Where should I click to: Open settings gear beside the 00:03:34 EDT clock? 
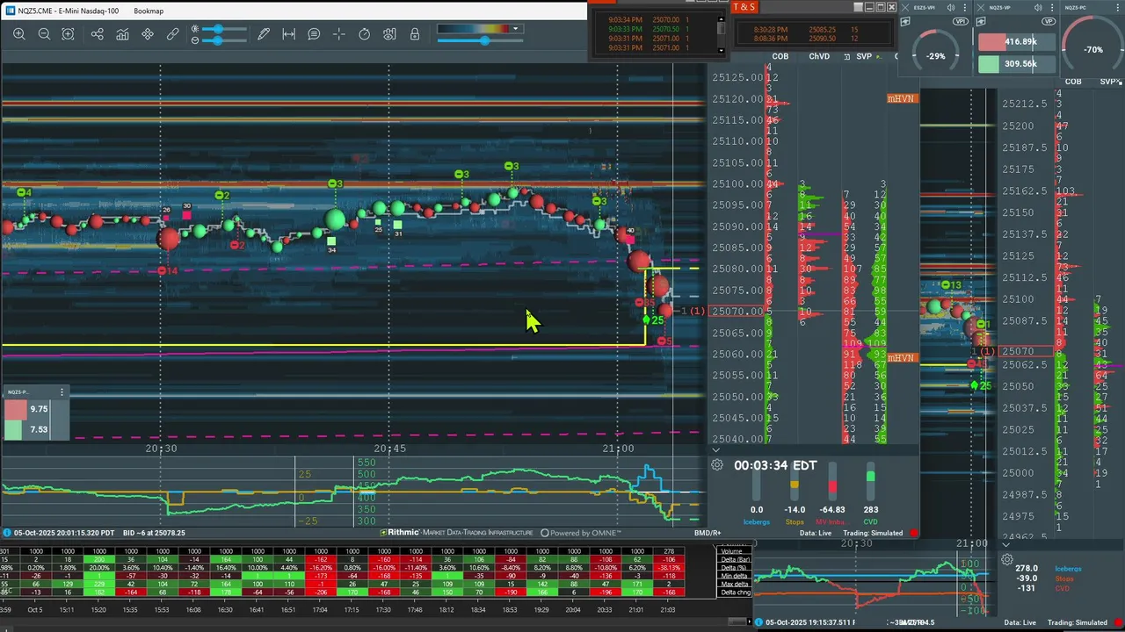point(717,465)
